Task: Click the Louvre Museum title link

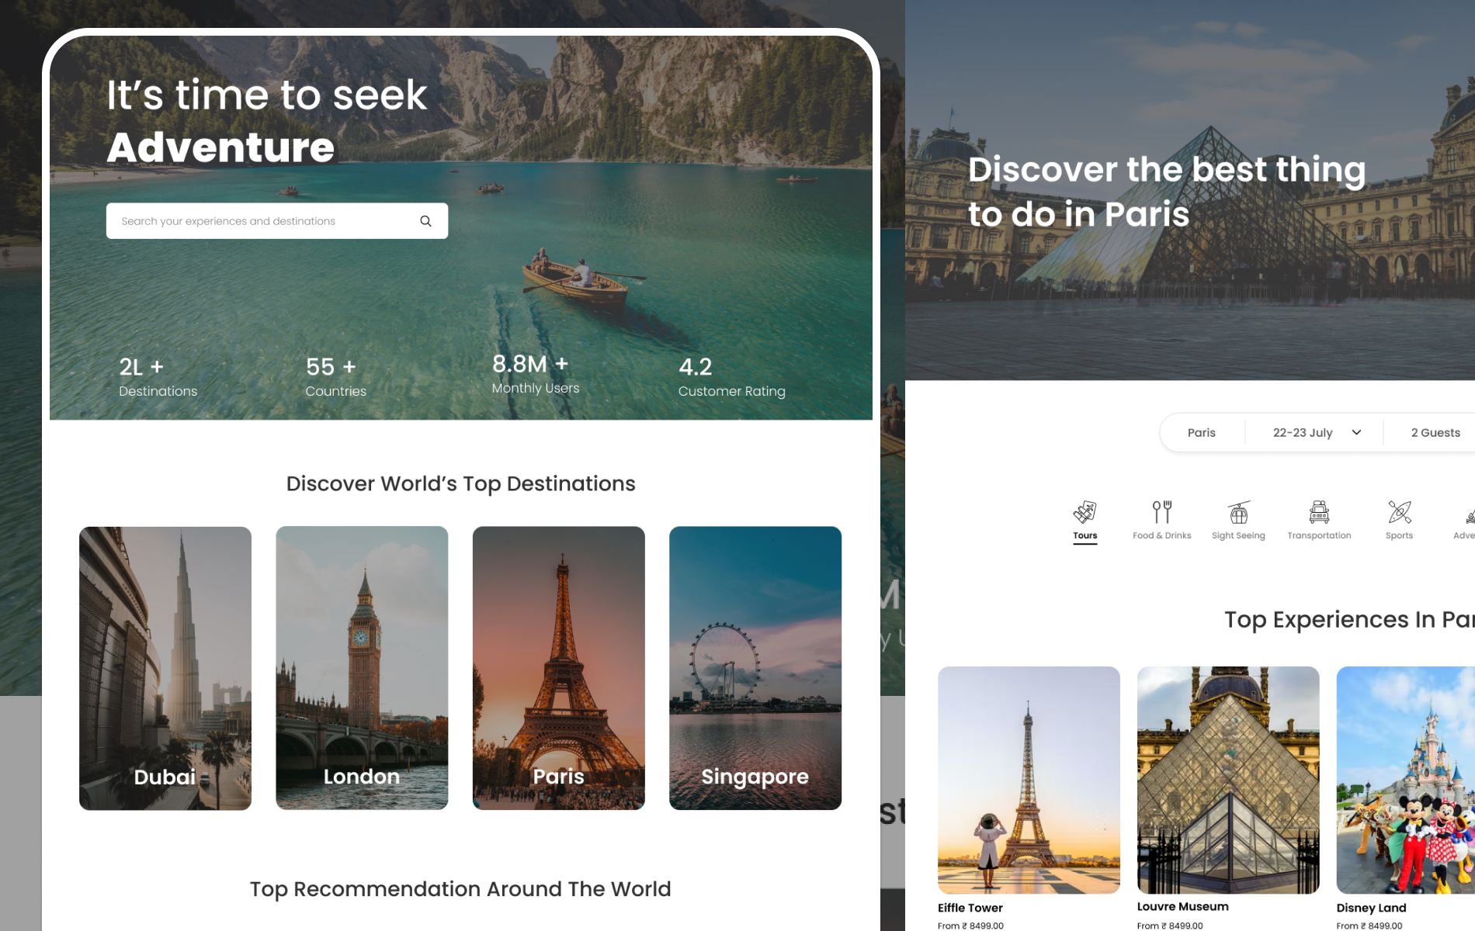Action: pyautogui.click(x=1182, y=905)
